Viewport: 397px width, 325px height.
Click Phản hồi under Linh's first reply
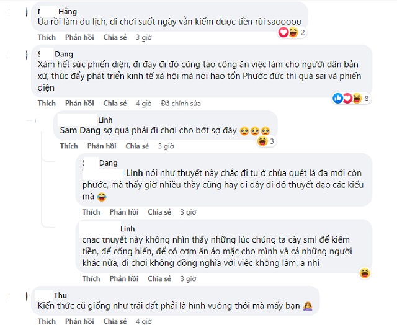tap(102, 146)
